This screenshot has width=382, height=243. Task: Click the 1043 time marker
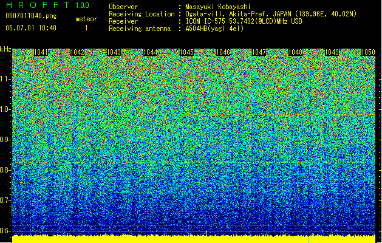[114, 52]
